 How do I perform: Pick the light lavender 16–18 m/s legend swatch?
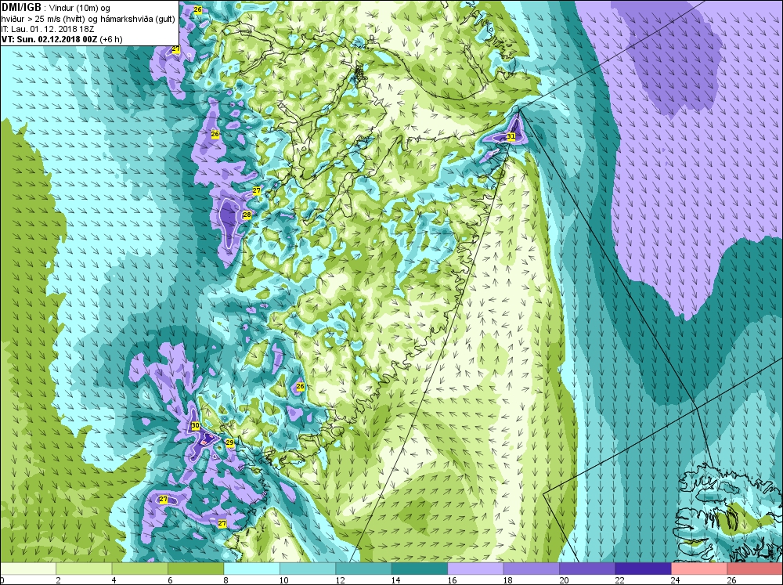tap(475, 569)
